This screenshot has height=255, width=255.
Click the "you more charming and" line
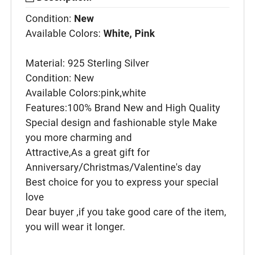pyautogui.click(x=79, y=138)
